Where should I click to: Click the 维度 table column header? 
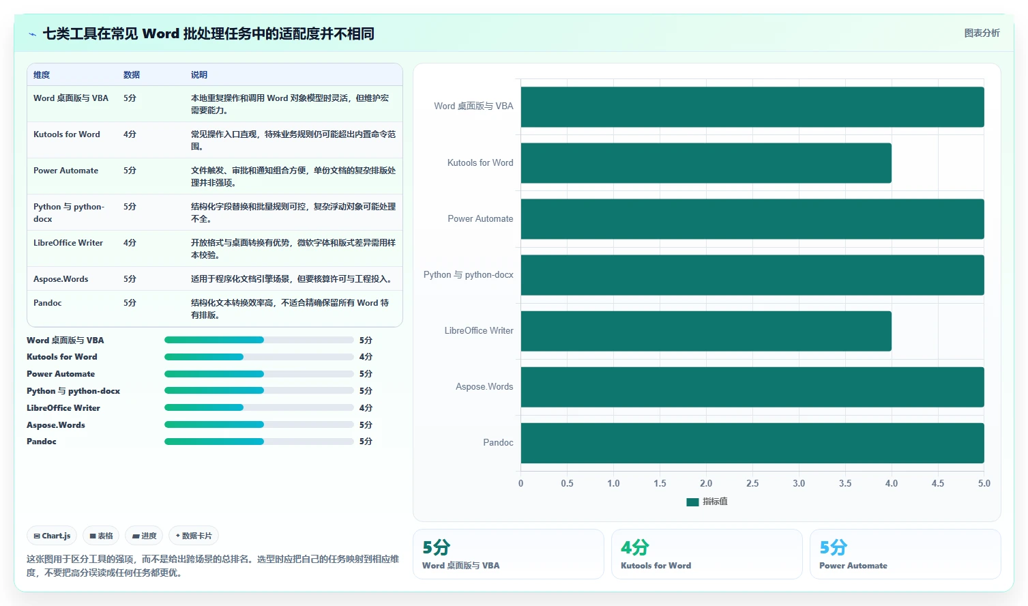(x=42, y=75)
